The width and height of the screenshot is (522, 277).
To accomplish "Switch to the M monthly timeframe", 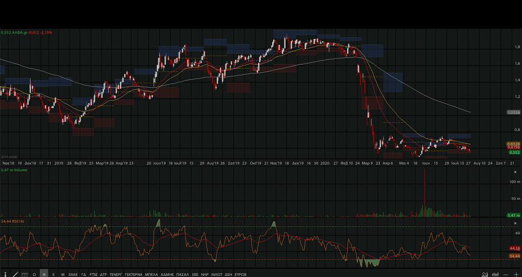I will coord(63,274).
